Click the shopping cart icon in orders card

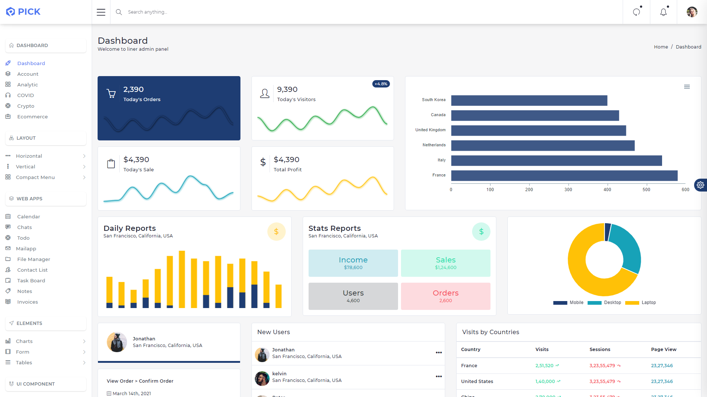[x=111, y=94]
